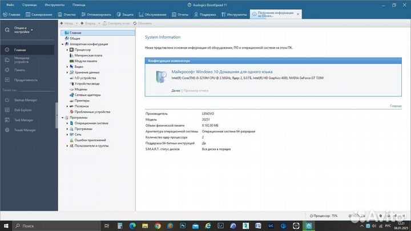Expand the Сеть tree node
This screenshot has width=411, height=231.
67,135
